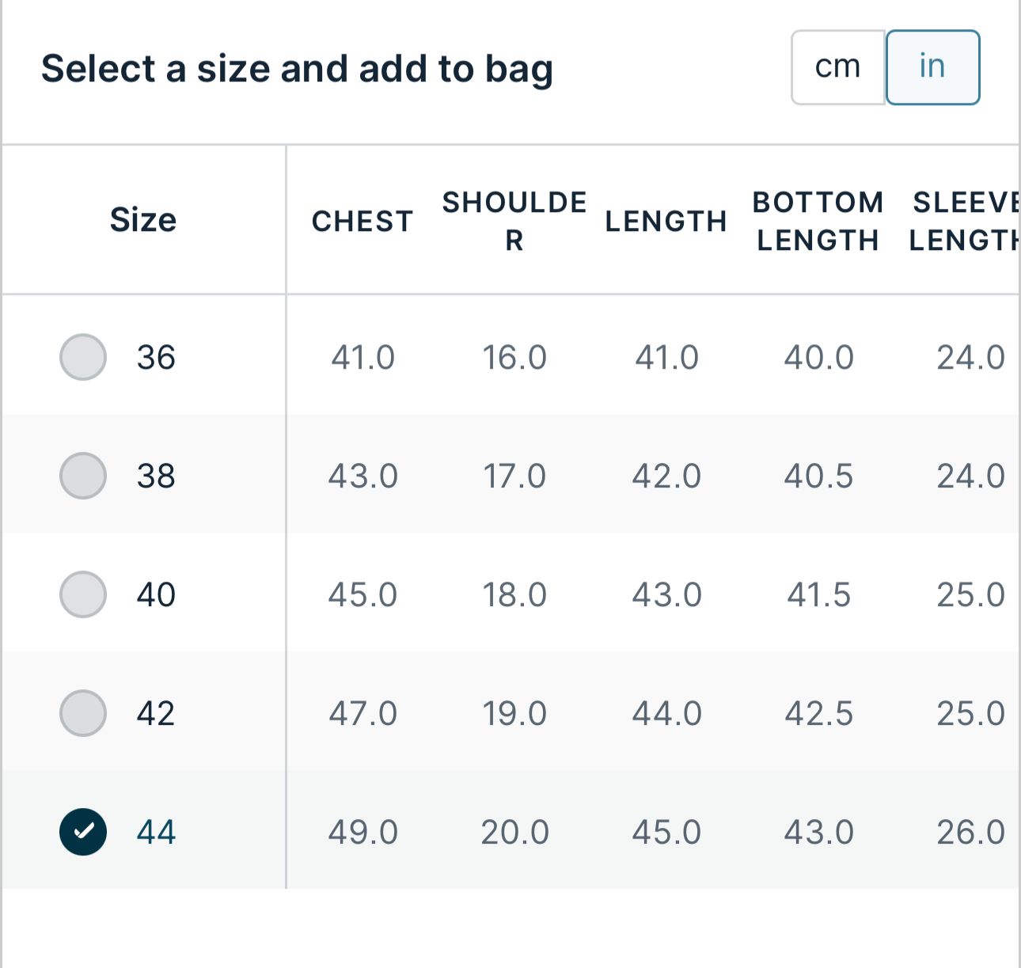
Task: Click the LENGTH column header
Action: [666, 221]
